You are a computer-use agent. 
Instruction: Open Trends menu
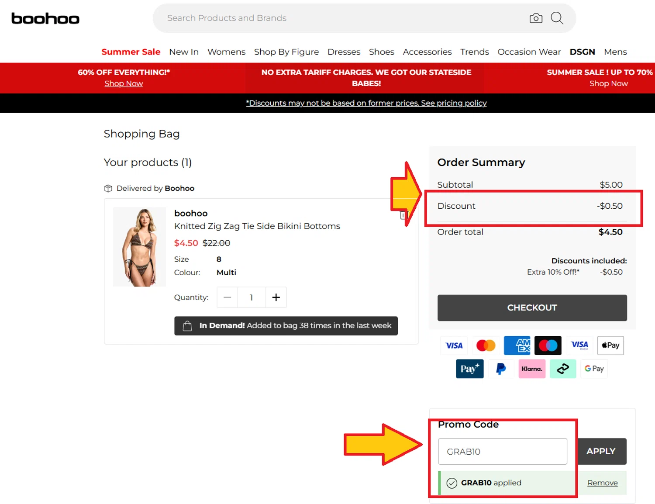(x=474, y=52)
